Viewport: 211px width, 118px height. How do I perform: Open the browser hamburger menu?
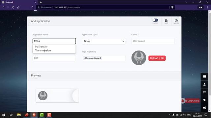(207, 7)
